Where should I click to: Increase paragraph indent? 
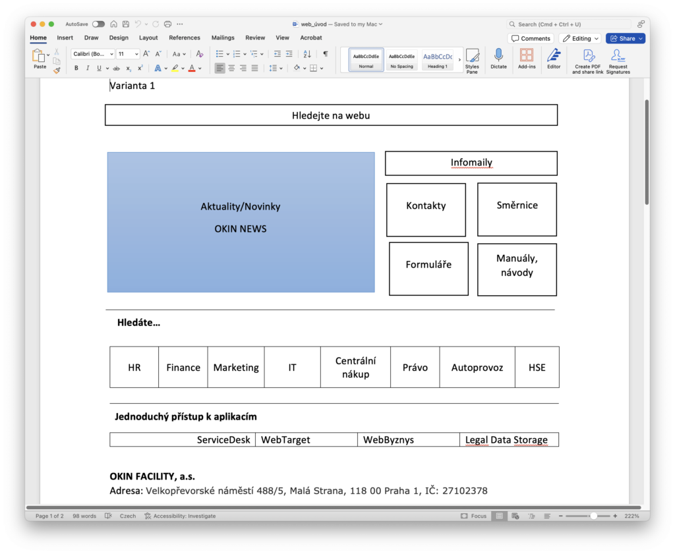(x=289, y=54)
